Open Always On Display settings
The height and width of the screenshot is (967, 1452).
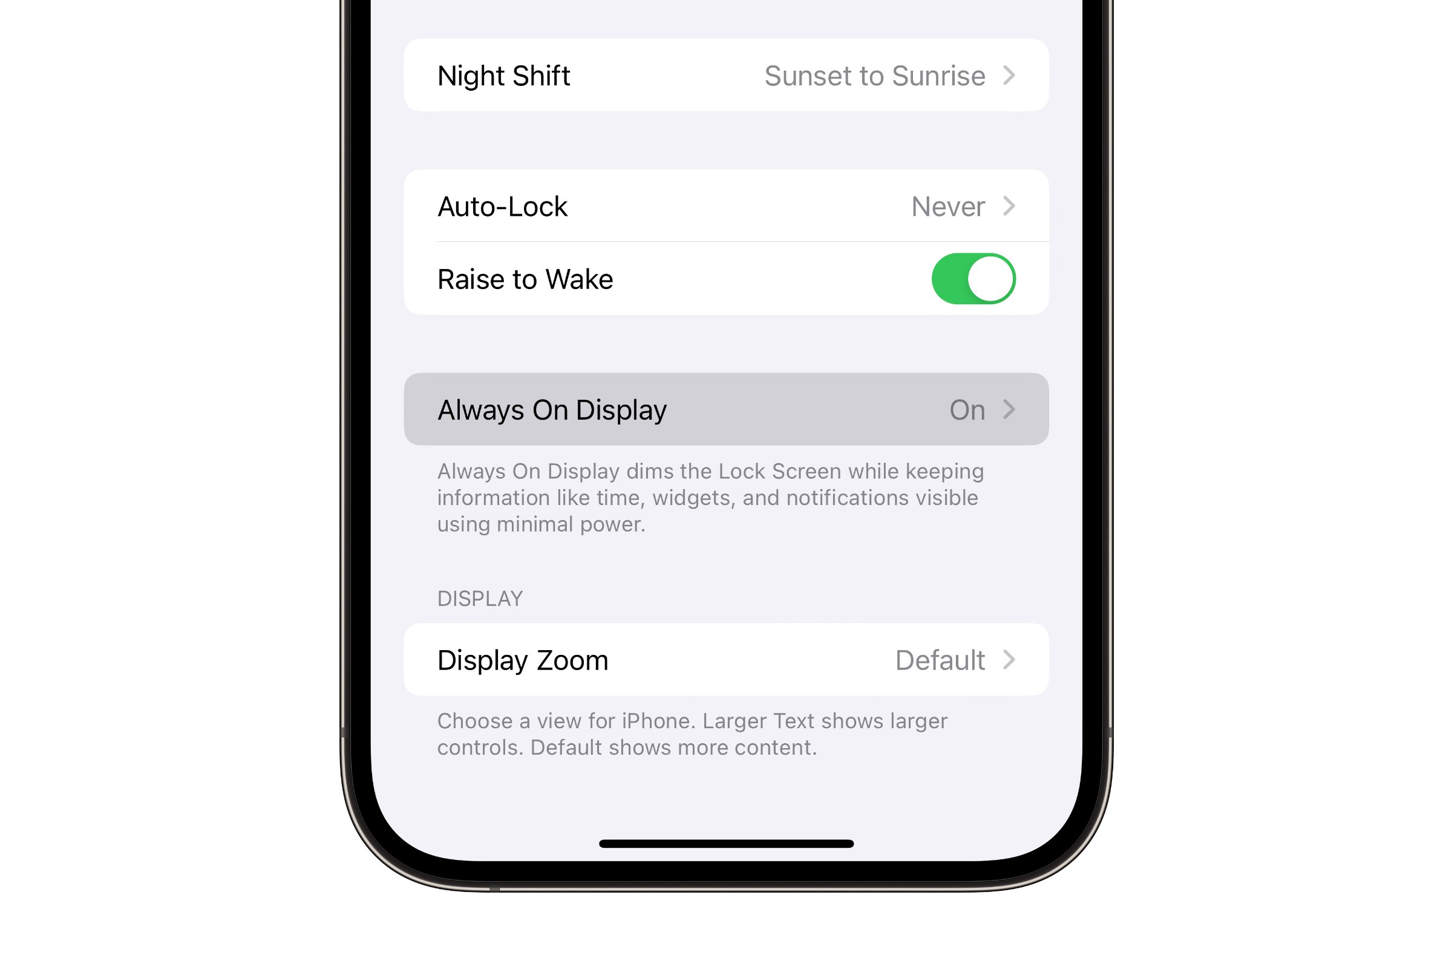tap(727, 409)
